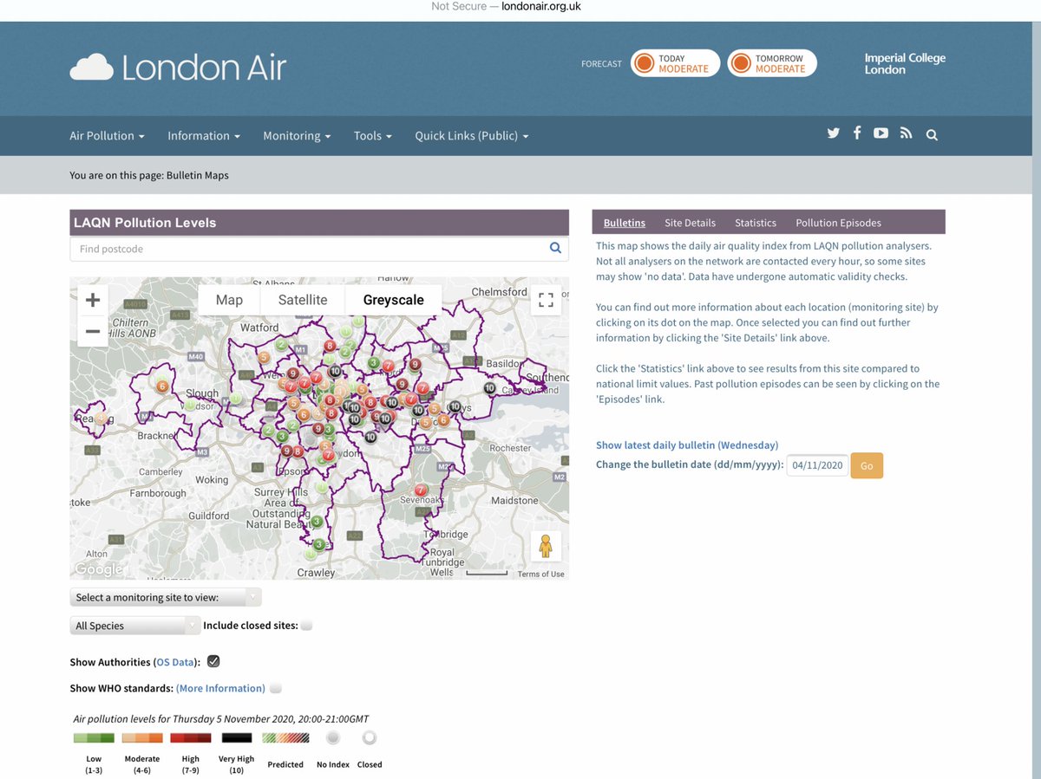Expand the monitoring site selector

coord(165,597)
